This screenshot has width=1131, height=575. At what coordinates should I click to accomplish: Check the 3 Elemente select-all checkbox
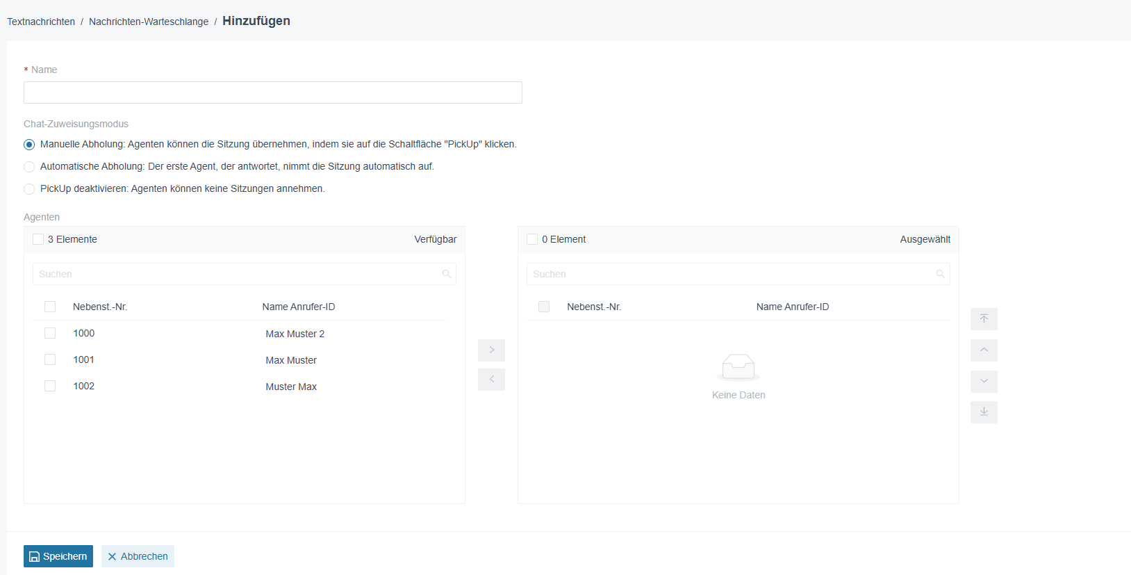click(x=38, y=239)
